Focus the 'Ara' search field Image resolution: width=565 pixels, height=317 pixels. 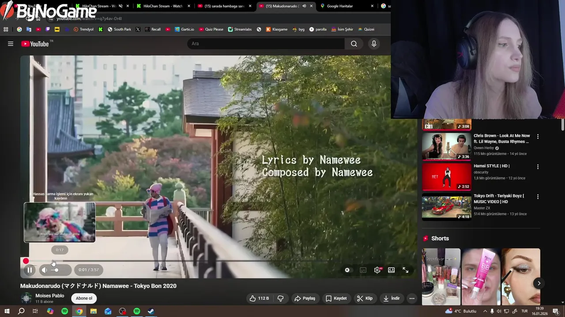[x=266, y=44]
